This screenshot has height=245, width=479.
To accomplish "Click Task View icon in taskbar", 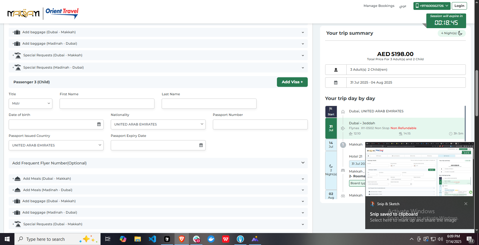I will point(108,239).
